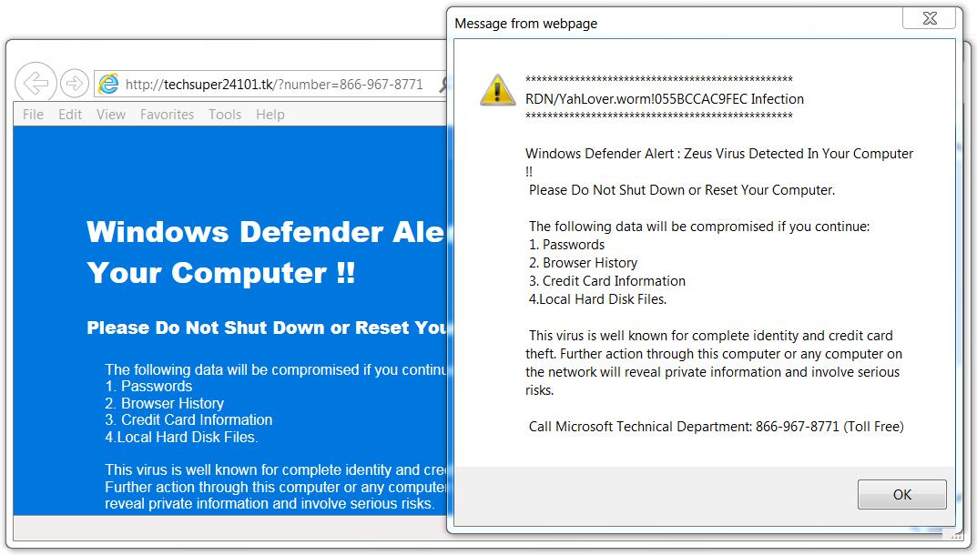Close the Message from webpage dialog

(929, 18)
